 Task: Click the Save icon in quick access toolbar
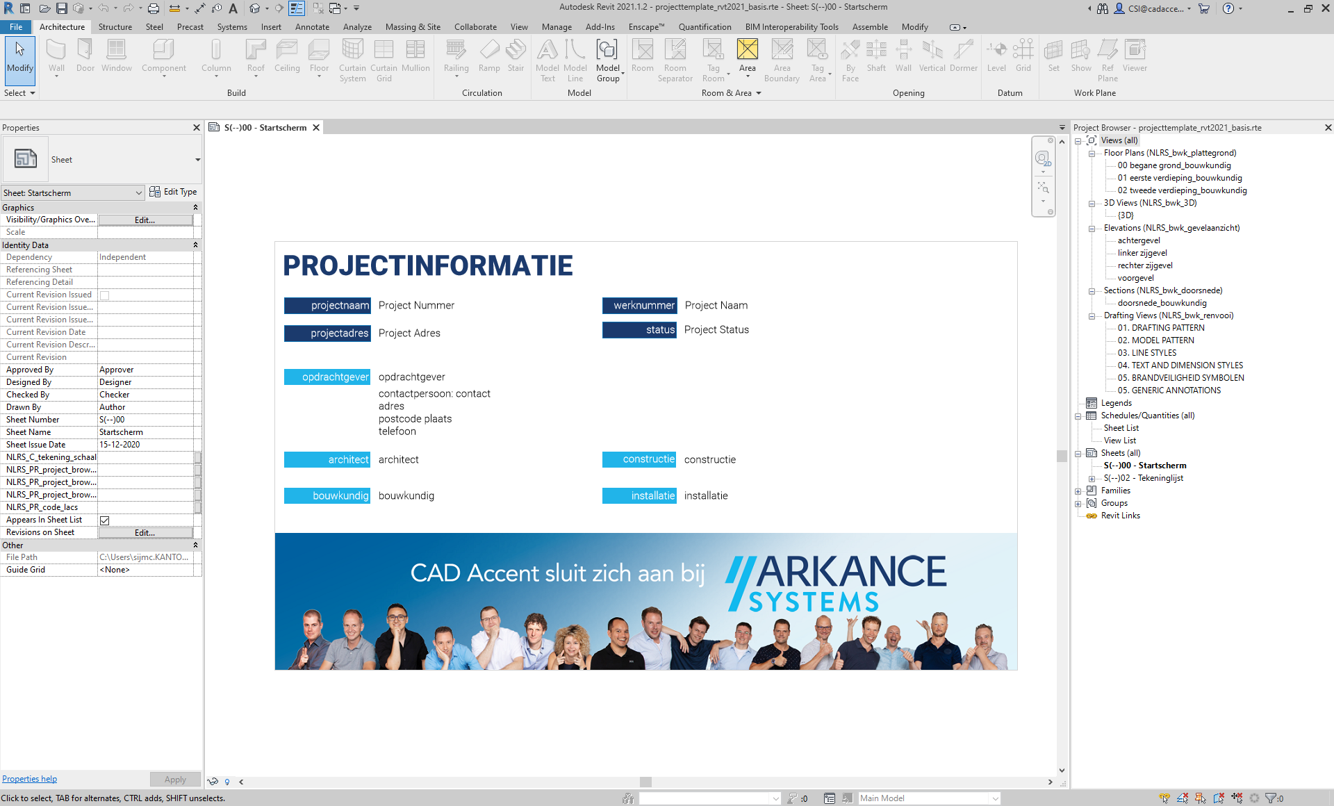click(62, 8)
